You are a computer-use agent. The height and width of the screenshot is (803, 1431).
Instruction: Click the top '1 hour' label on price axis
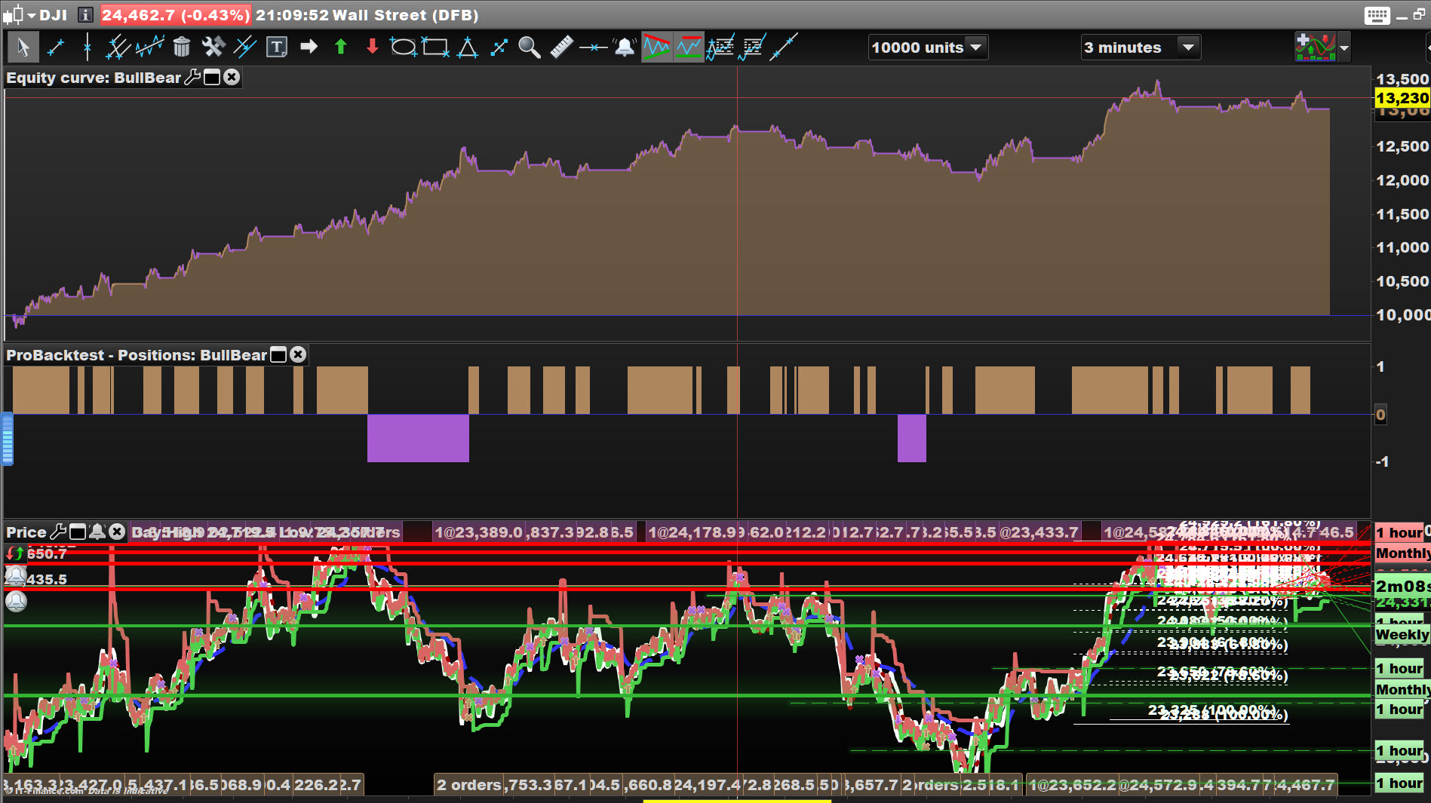coord(1399,532)
